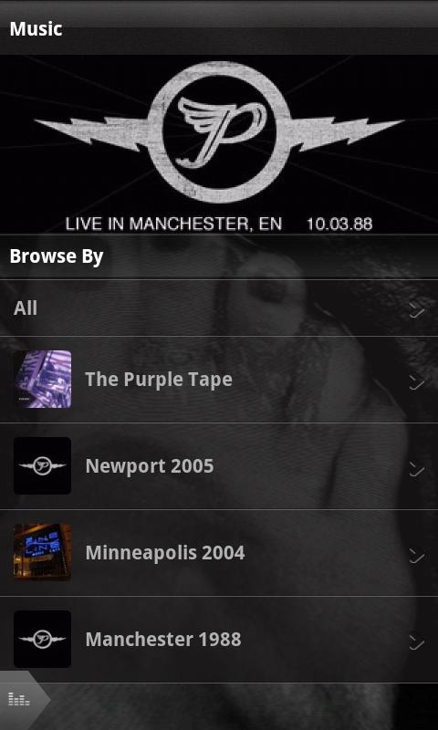Image resolution: width=438 pixels, height=730 pixels.
Task: Expand the All row chevron
Action: point(417,309)
